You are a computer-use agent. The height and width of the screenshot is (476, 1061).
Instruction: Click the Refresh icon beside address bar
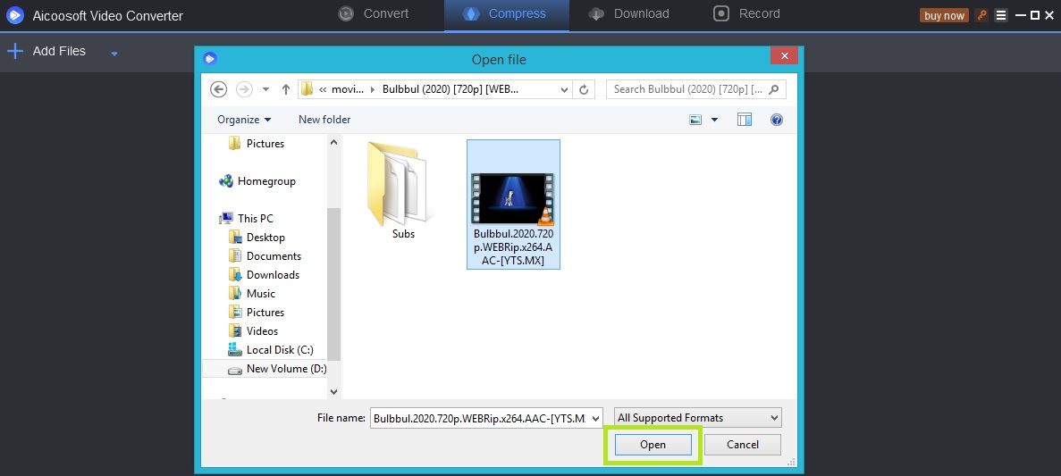584,89
